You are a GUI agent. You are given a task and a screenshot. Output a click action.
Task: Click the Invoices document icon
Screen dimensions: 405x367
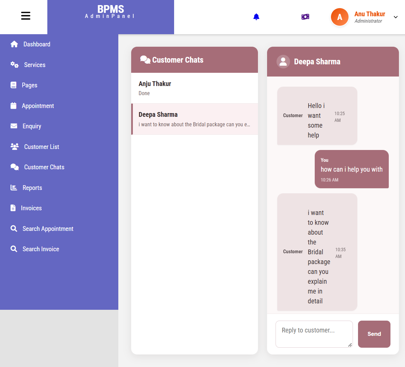pos(13,208)
